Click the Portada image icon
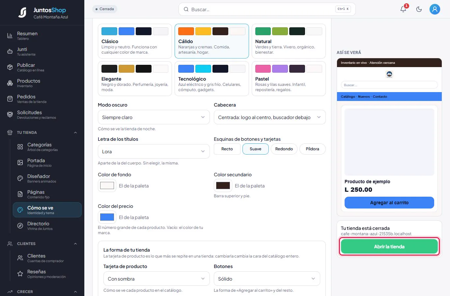This screenshot has width=450, height=296. click(x=20, y=162)
